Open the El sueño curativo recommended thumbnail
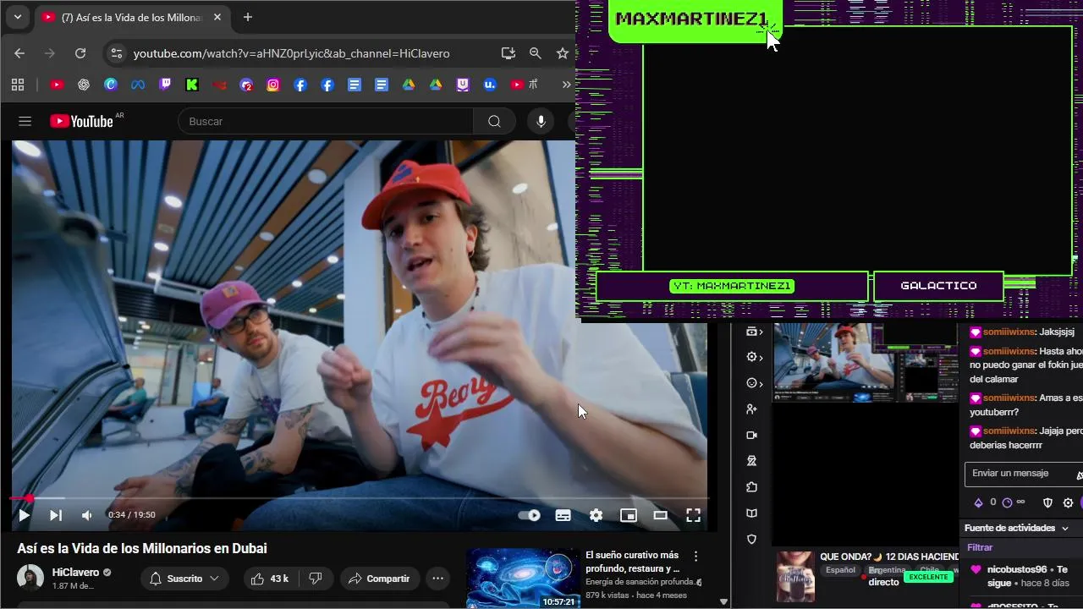Screen dimensions: 1083x609 (523, 579)
